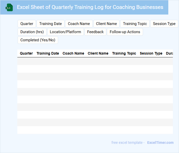
Task: Click the Quarter column header
Action: coord(26,53)
